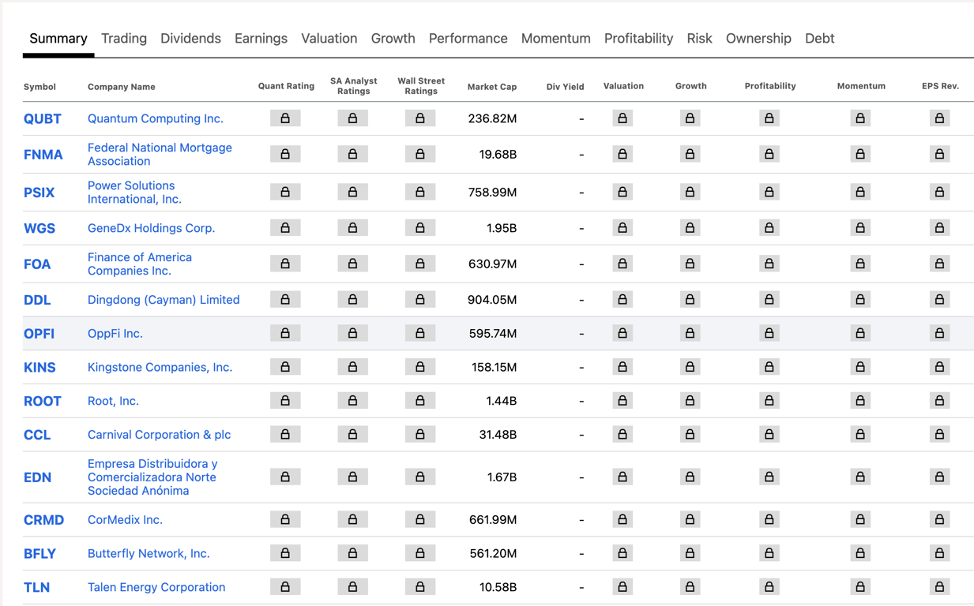
Task: Click the Wall Street Ratings lock for EDN
Action: [419, 477]
